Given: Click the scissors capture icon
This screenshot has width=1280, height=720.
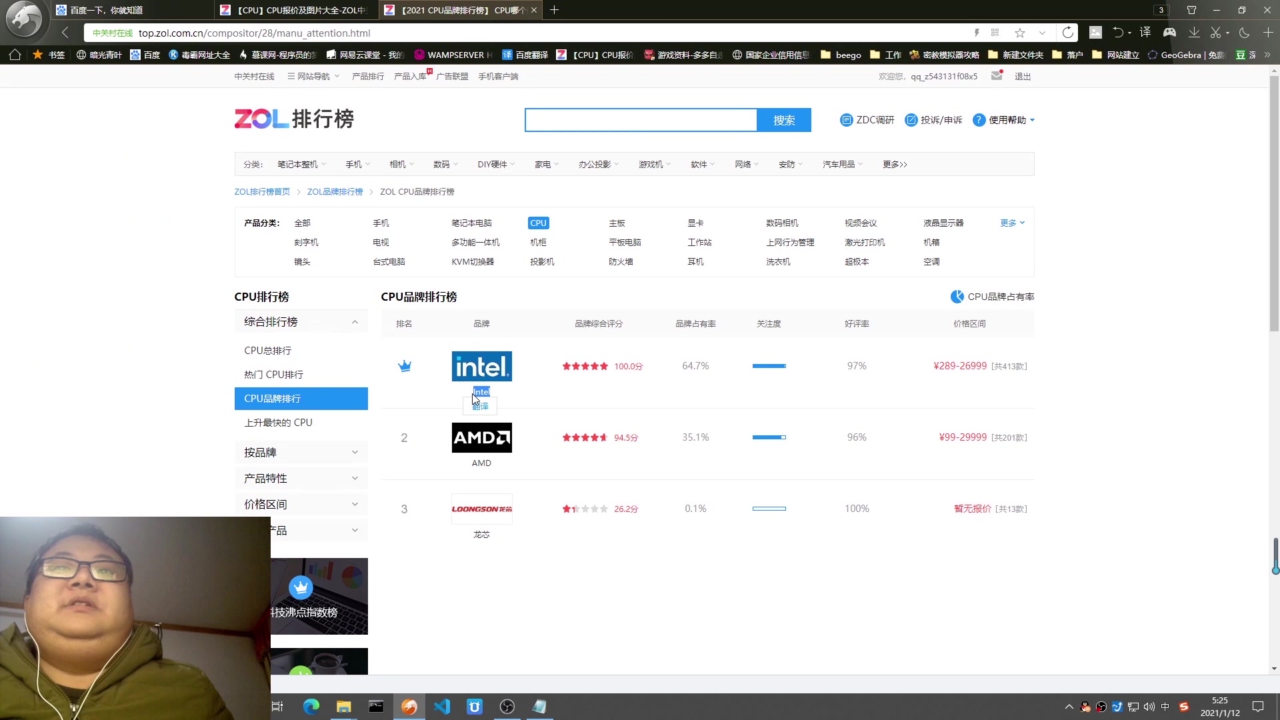Looking at the screenshot, I should 1216,32.
